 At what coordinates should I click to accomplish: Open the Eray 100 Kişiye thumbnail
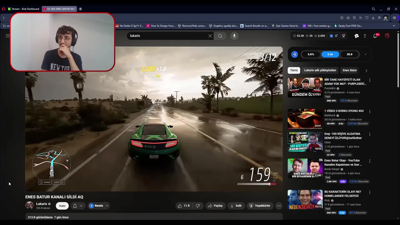tap(305, 142)
